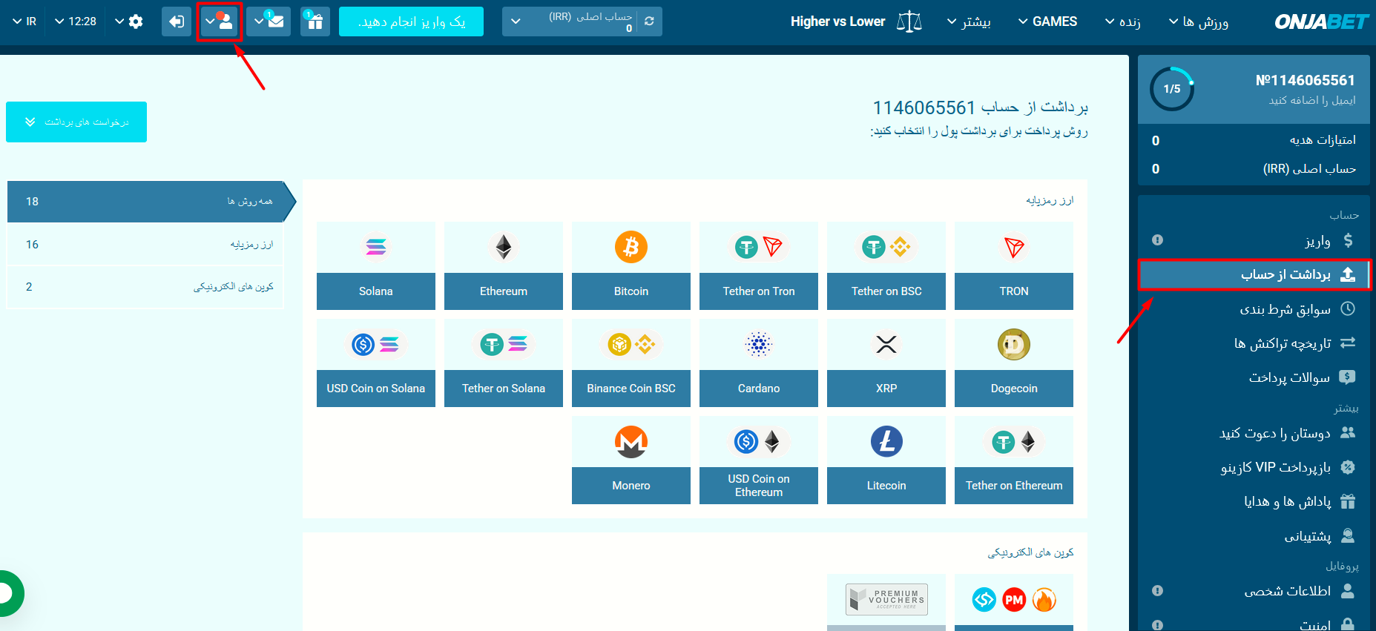Pick Binance Coin BSC tile
Image resolution: width=1376 pixels, height=631 pixels.
[631, 363]
